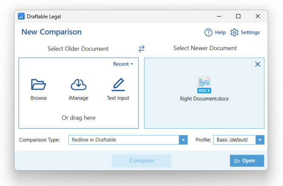Click the Draftable Legal app logo
This screenshot has height=186, width=283.
click(21, 16)
